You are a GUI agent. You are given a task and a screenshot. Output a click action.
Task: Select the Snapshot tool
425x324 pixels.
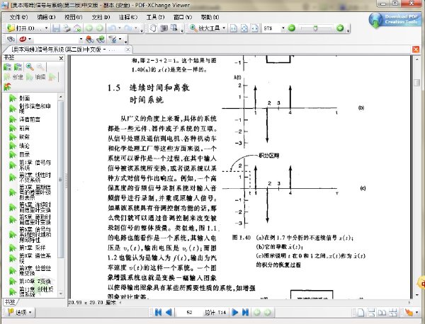point(164,28)
